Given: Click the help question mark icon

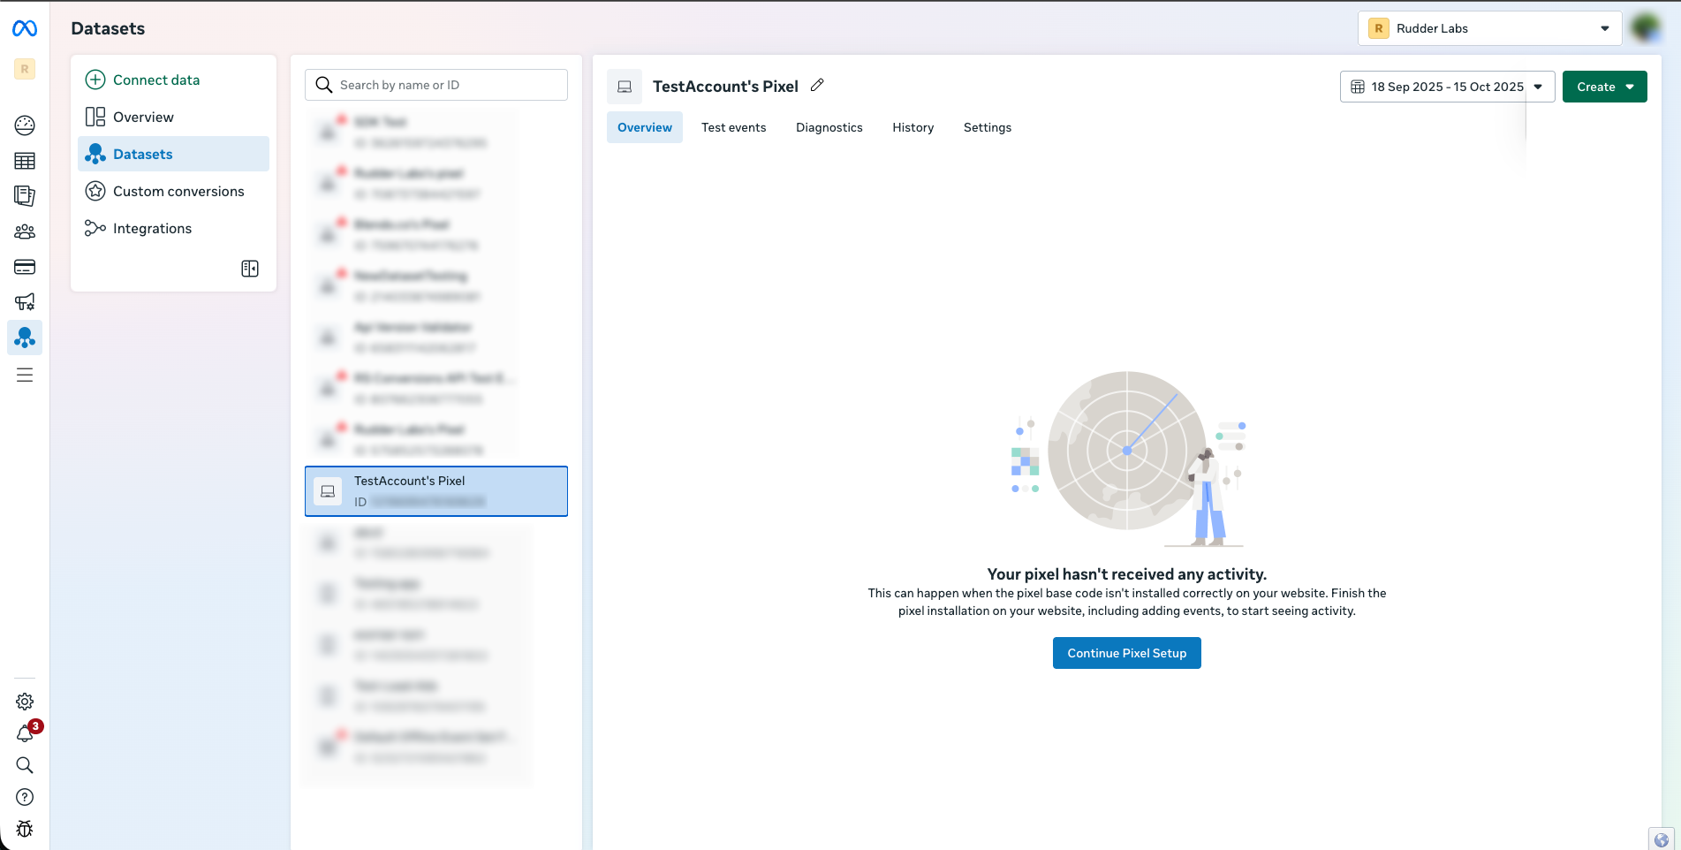Looking at the screenshot, I should click(x=25, y=797).
